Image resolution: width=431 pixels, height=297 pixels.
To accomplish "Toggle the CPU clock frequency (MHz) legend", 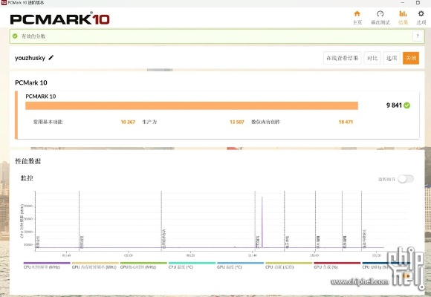I will click(47, 265).
